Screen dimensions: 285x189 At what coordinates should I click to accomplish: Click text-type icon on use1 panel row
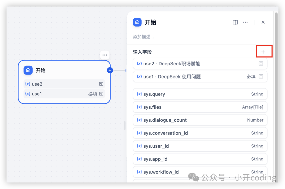(261, 77)
